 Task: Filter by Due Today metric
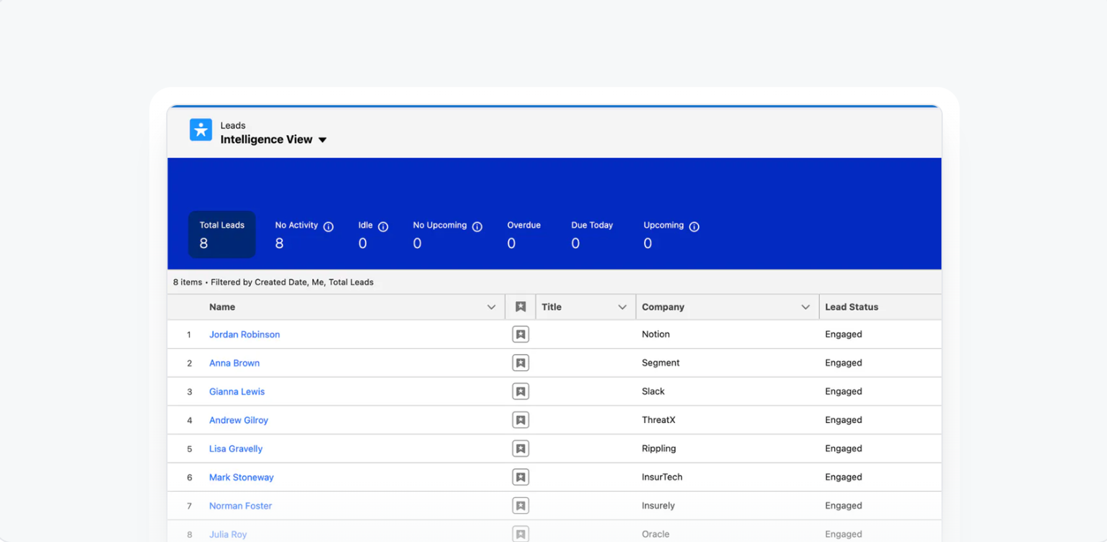coord(592,235)
